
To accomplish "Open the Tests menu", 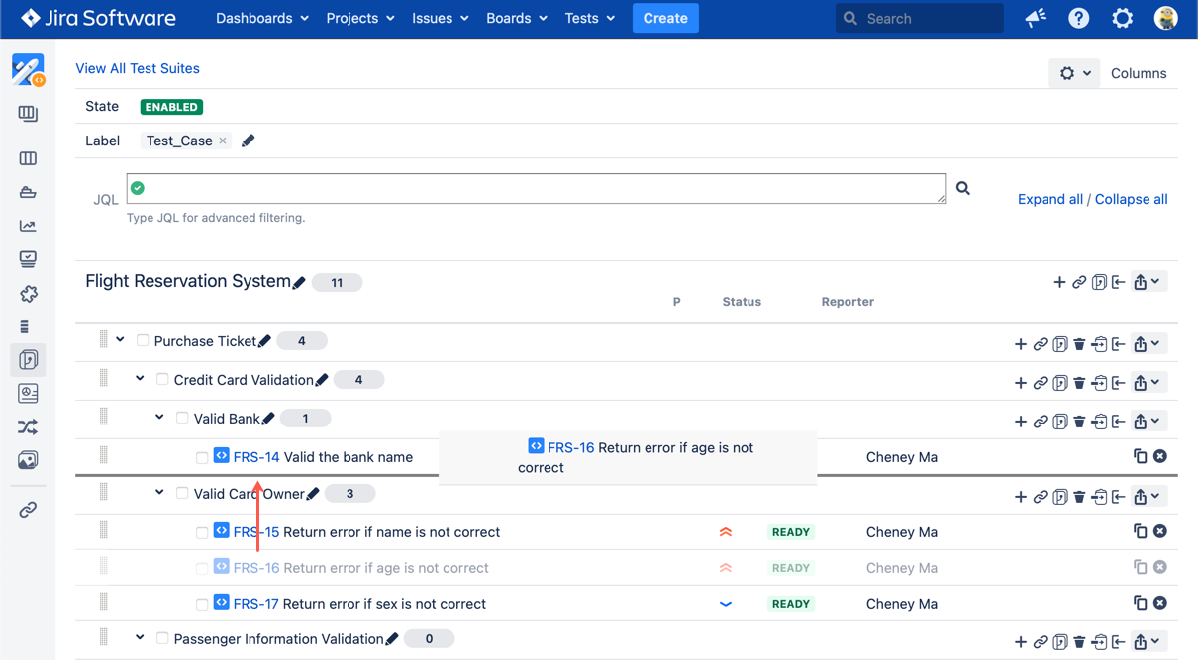I will tap(589, 18).
